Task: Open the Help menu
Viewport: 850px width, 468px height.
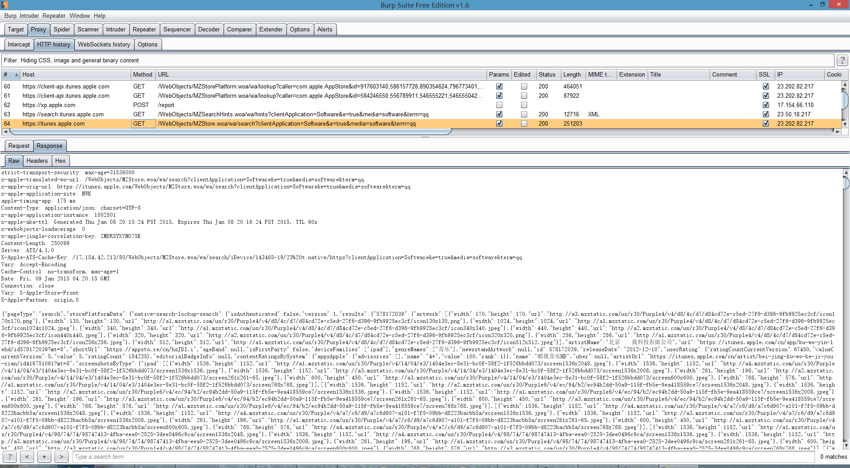Action: click(100, 16)
